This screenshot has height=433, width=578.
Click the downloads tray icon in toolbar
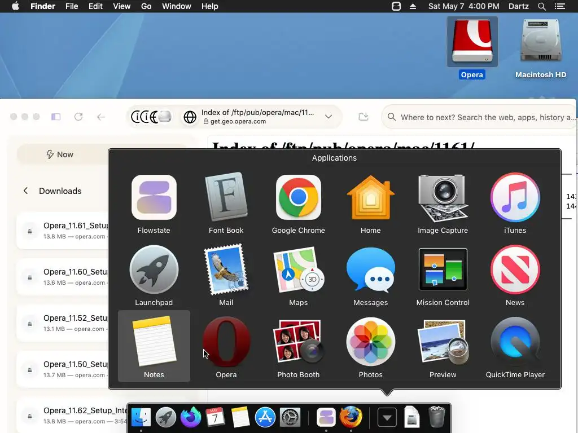click(x=364, y=117)
